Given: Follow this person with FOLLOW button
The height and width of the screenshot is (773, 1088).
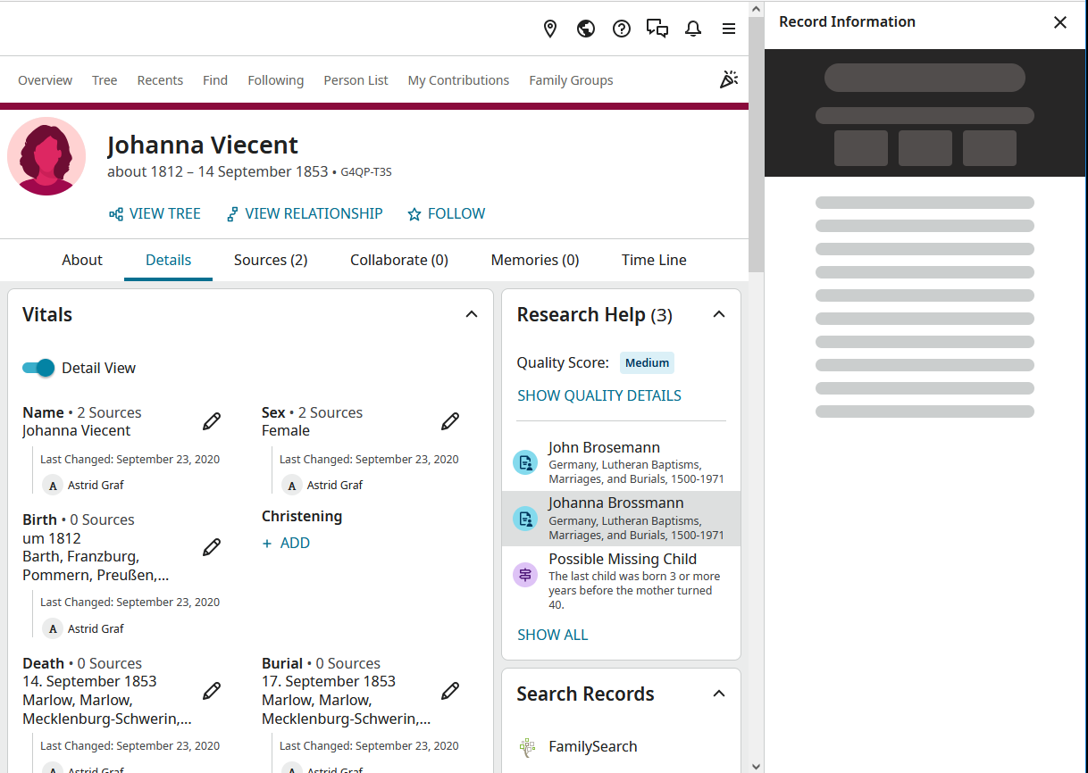Looking at the screenshot, I should point(447,213).
